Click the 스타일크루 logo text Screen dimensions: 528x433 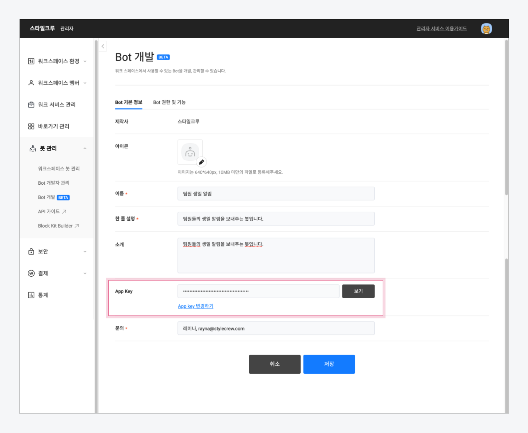point(42,28)
